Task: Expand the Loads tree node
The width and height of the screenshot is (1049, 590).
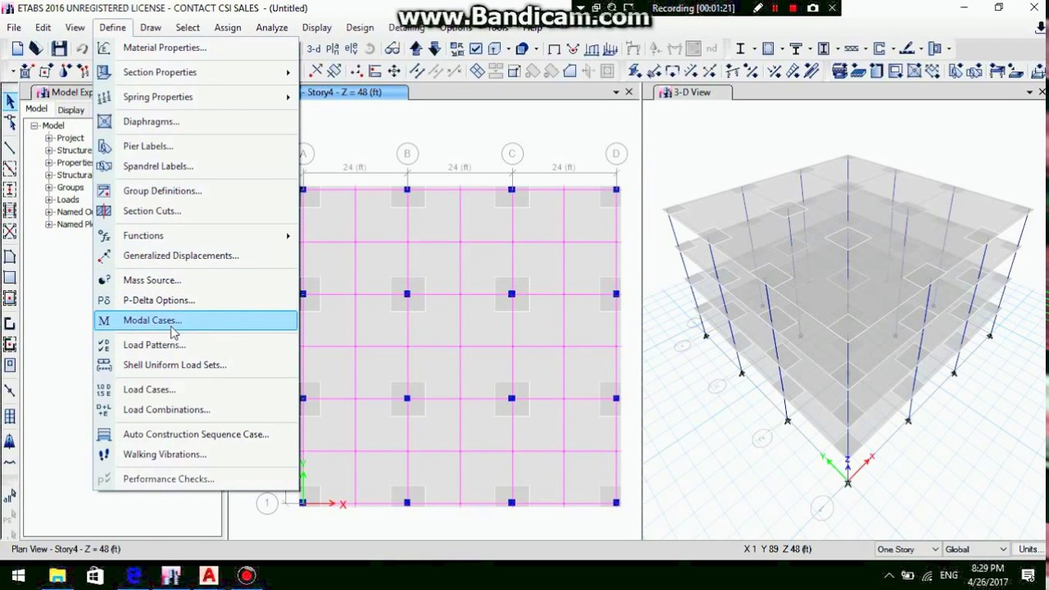Action: [x=49, y=200]
